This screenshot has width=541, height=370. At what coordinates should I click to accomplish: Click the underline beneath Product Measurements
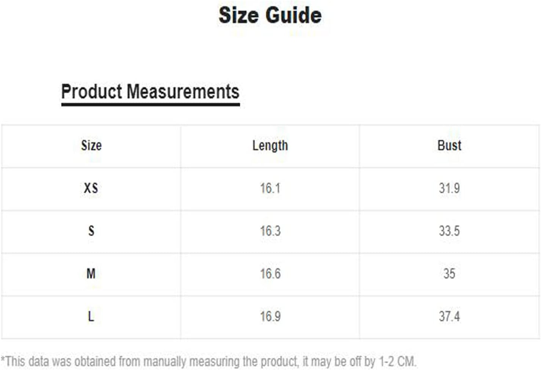tap(151, 104)
